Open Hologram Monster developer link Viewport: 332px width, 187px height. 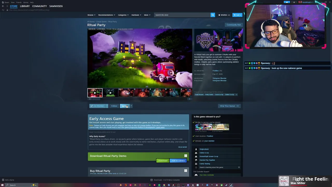[x=219, y=78]
